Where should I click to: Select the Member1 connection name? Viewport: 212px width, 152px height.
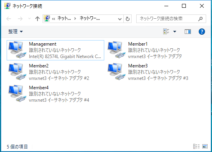[x=138, y=44]
